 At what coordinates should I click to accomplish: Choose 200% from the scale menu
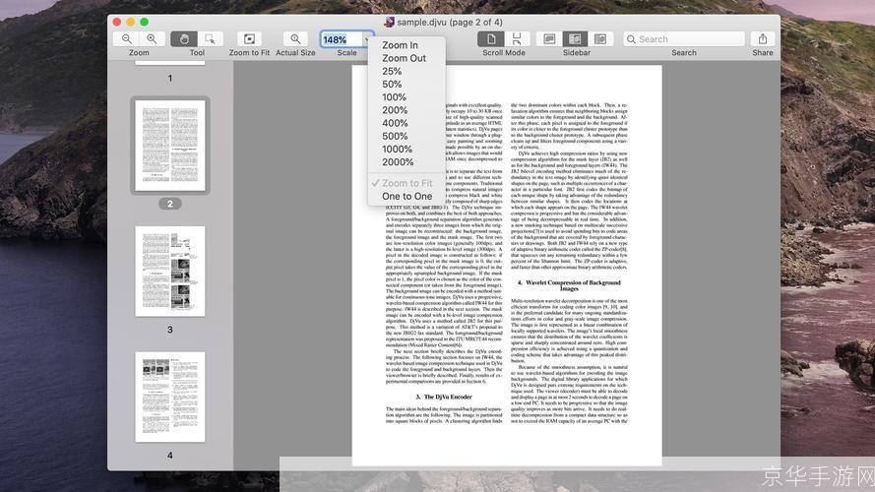click(x=395, y=110)
